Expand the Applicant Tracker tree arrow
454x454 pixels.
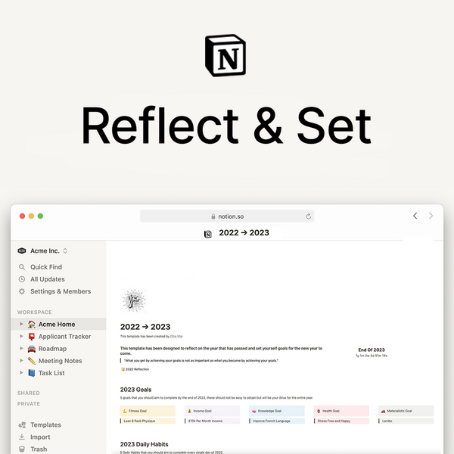point(21,336)
